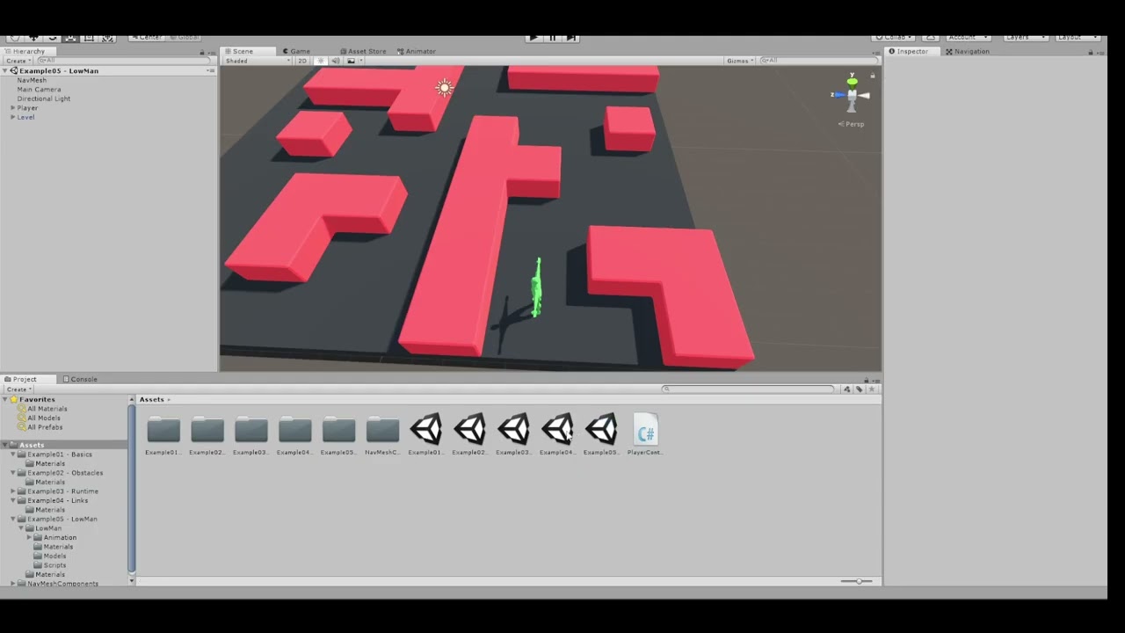Image resolution: width=1125 pixels, height=633 pixels.
Task: Open Project Create dropdown
Action: coord(18,389)
